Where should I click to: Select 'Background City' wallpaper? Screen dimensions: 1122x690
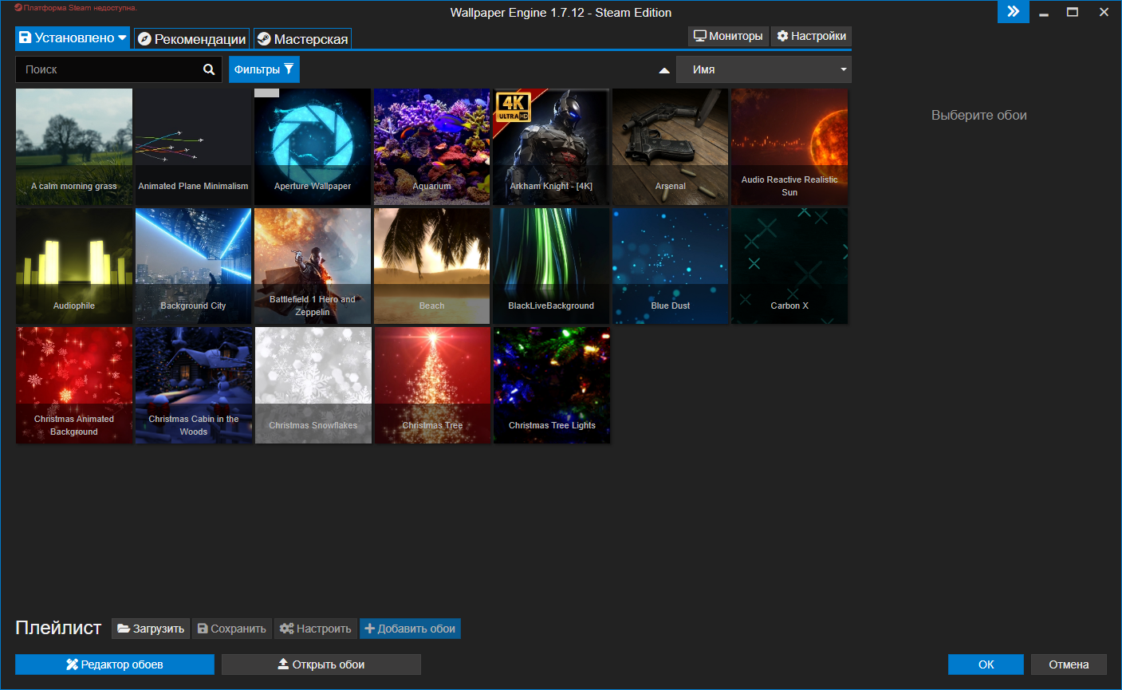[x=193, y=266]
